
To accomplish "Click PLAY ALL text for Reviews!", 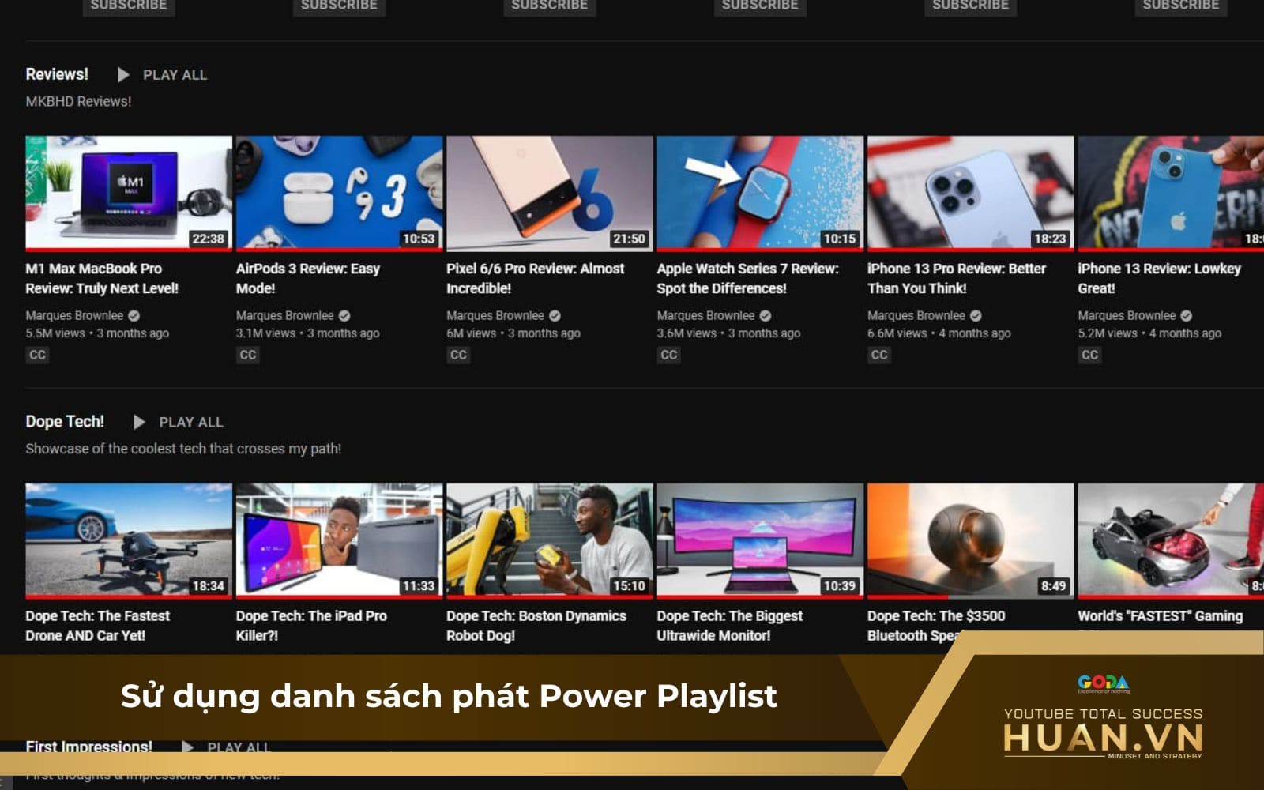I will (175, 75).
